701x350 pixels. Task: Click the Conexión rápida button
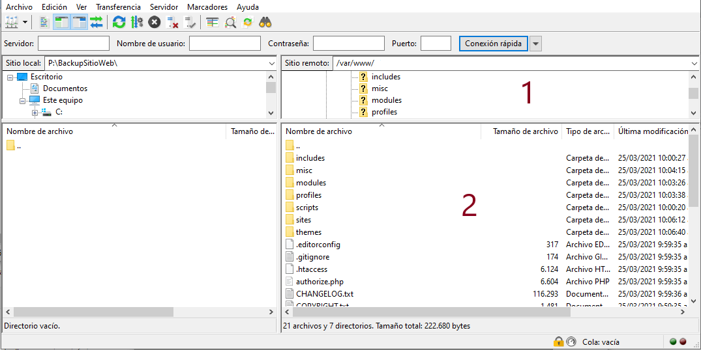(493, 44)
